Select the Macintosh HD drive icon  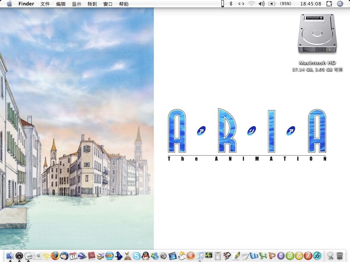(317, 34)
